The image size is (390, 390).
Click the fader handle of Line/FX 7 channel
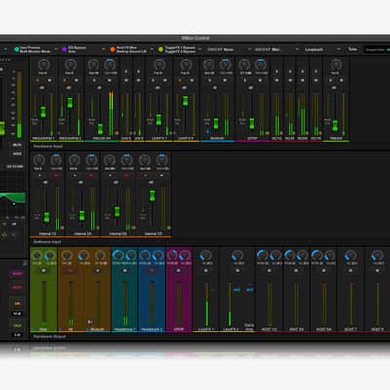[159, 119]
